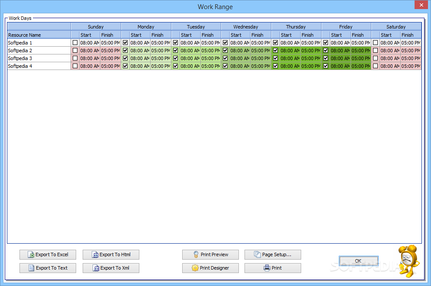Edit Saturday start time for Softpedia 4
Image resolution: width=431 pixels, height=286 pixels.
pos(390,66)
